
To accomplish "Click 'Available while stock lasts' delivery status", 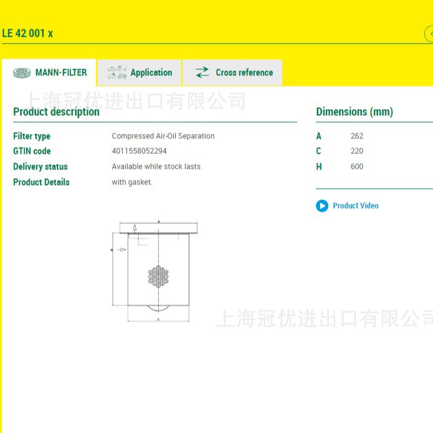I will (x=156, y=166).
